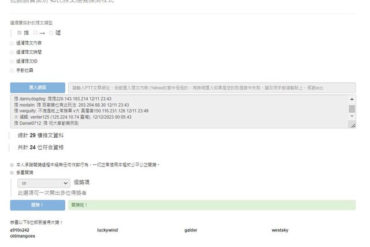Enable the 過濾推文ID filter checkbox
This screenshot has height=247, width=370.
pyautogui.click(x=12, y=61)
